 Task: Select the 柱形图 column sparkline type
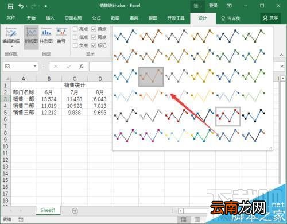point(46,36)
